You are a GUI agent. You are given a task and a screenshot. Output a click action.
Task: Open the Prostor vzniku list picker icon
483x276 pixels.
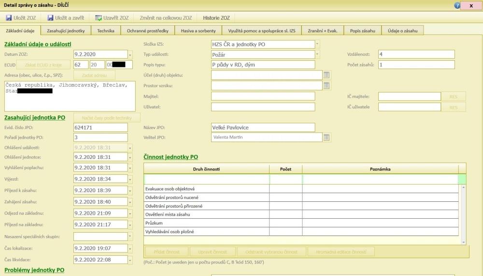pos(326,85)
